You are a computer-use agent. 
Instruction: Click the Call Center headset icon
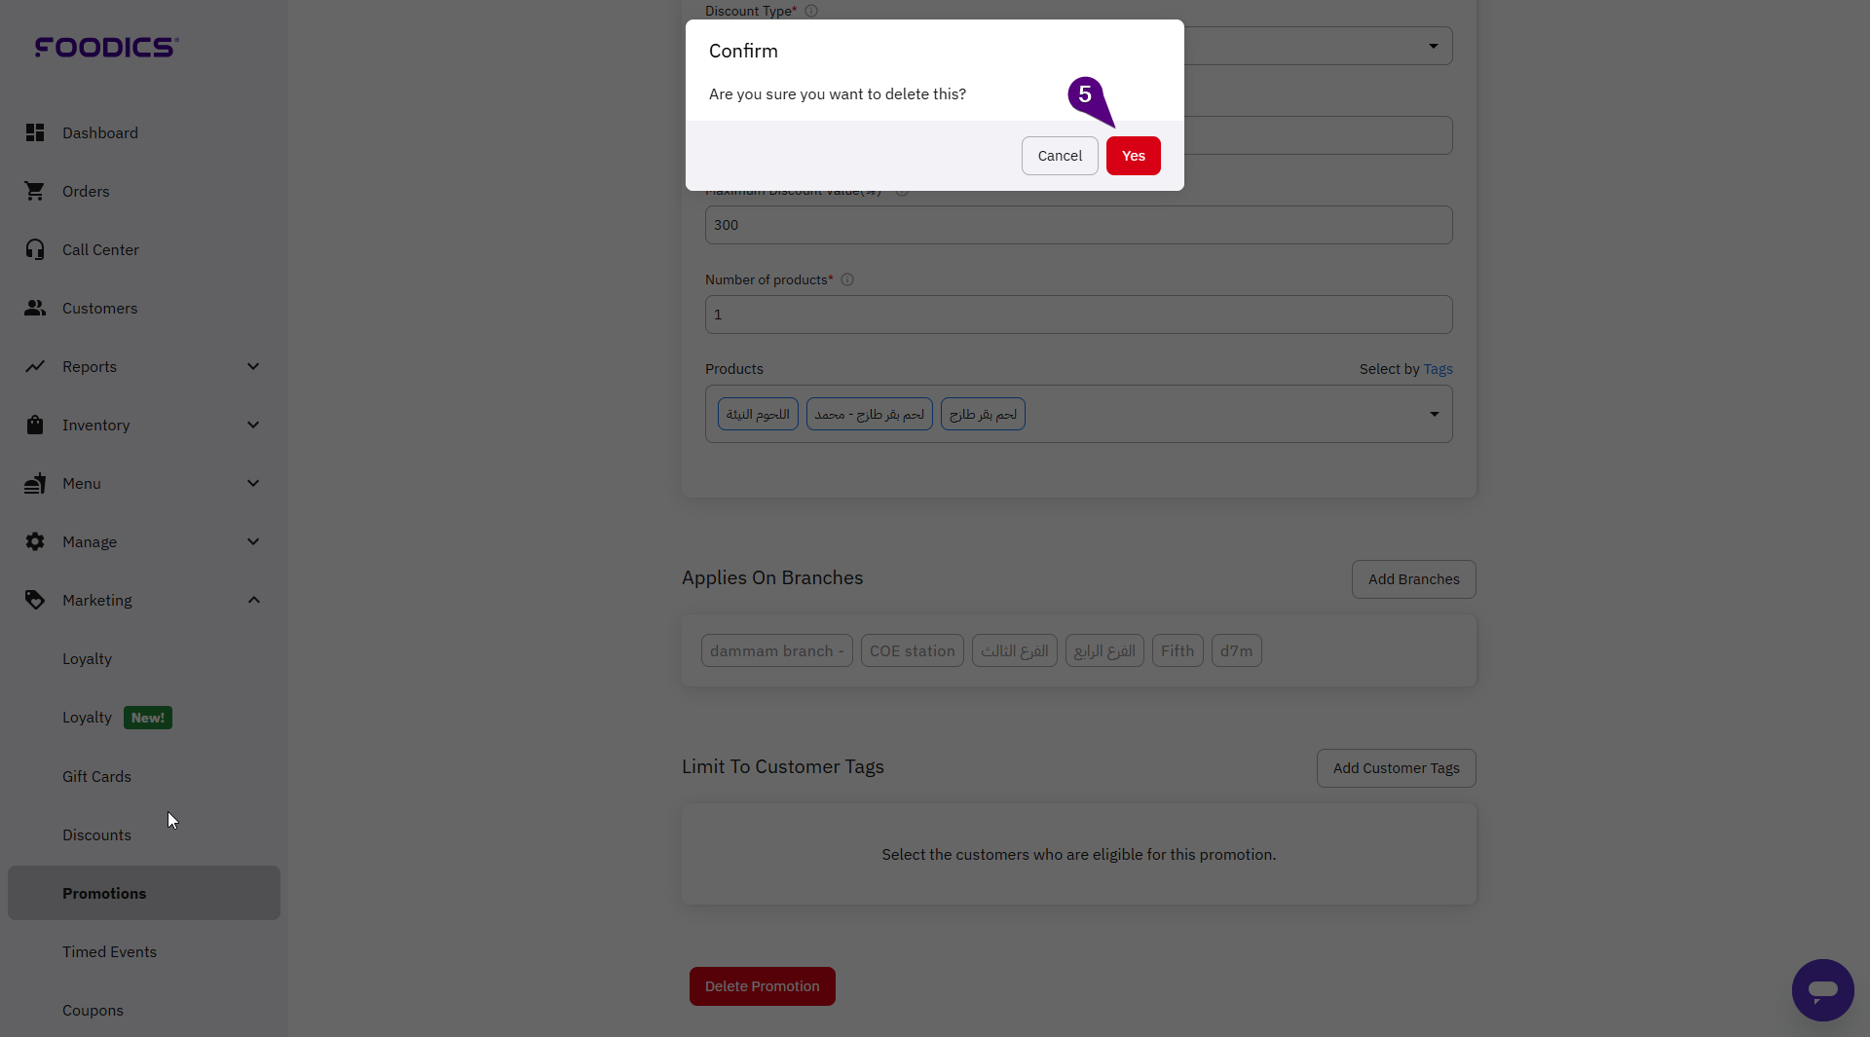(35, 249)
